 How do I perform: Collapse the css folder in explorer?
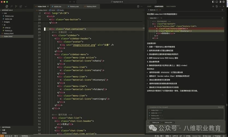point(5,13)
